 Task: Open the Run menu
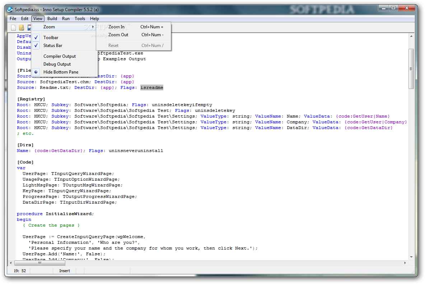tap(66, 18)
